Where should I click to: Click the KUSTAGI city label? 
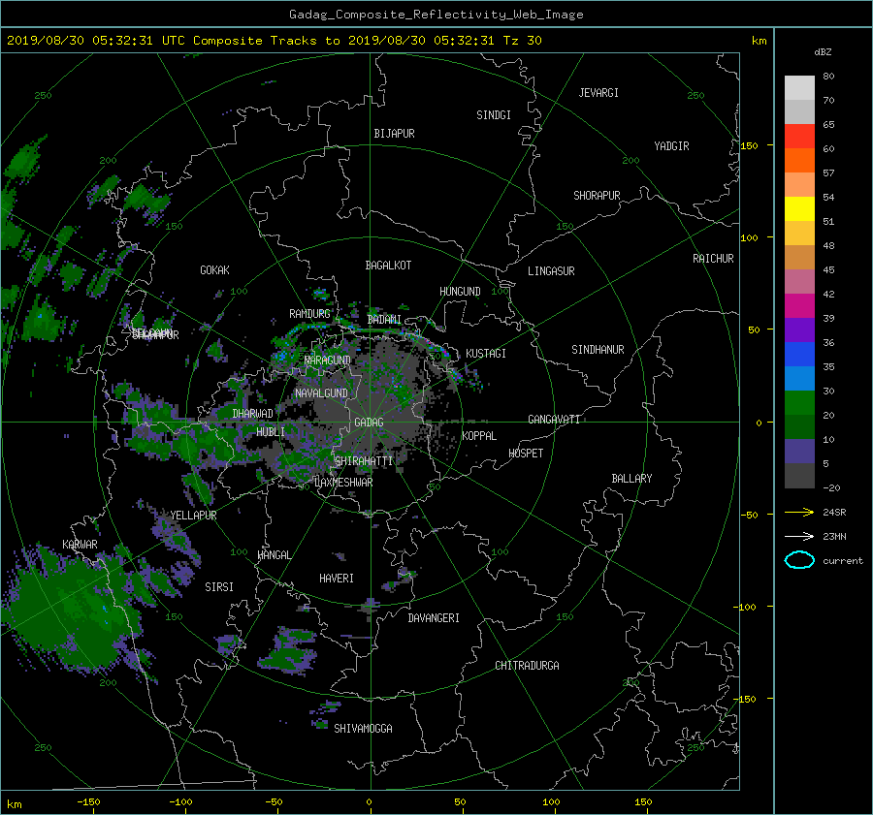[486, 354]
